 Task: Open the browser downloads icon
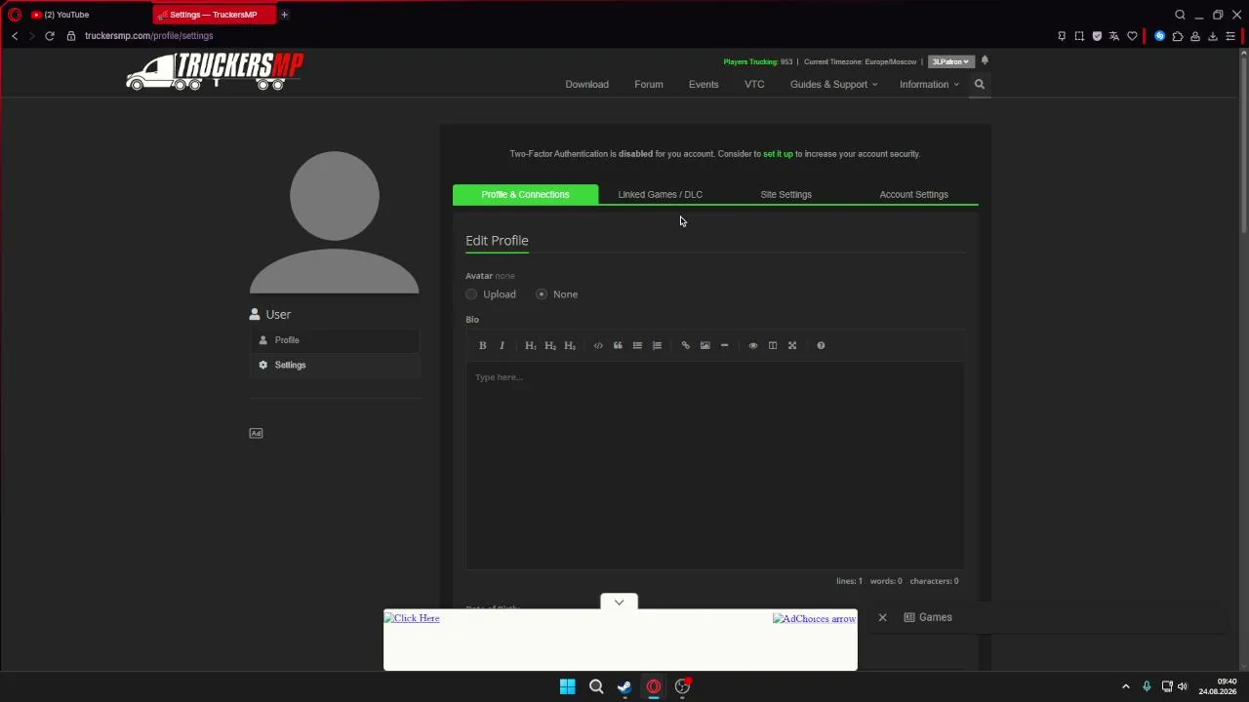click(x=1213, y=36)
